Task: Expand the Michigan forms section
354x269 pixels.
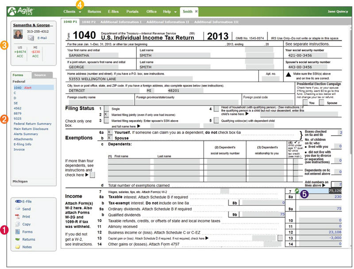Action: point(20,181)
